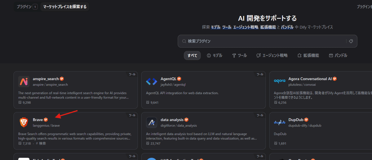Select the すべて filter tab
This screenshot has height=160, width=372.
[192, 55]
